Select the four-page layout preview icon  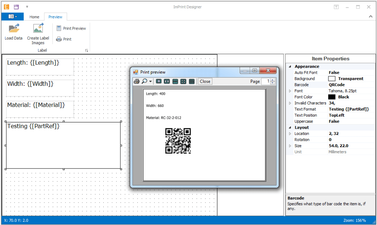[183, 81]
